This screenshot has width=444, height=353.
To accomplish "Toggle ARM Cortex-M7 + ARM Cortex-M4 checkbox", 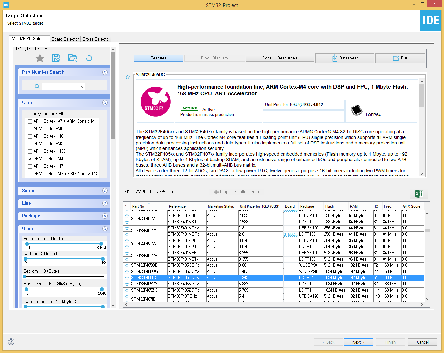I will click(x=30, y=174).
